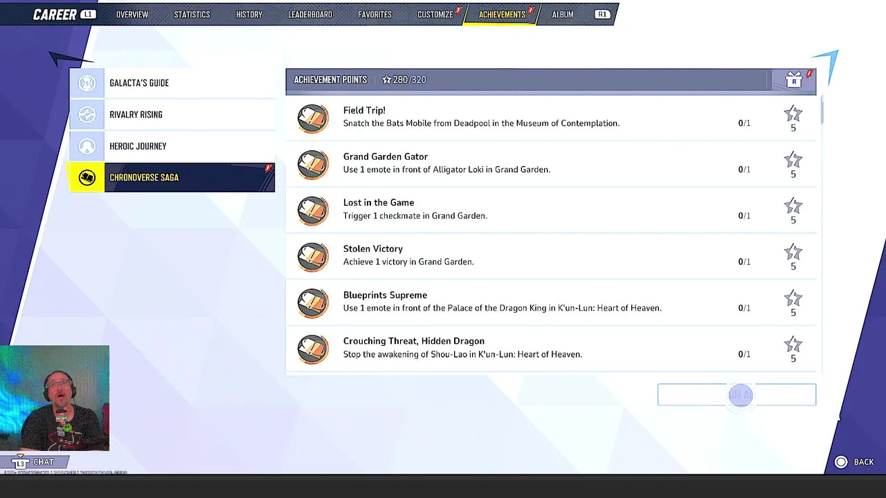The width and height of the screenshot is (886, 498).
Task: Click the Crouching Threat star reward
Action: click(x=793, y=345)
